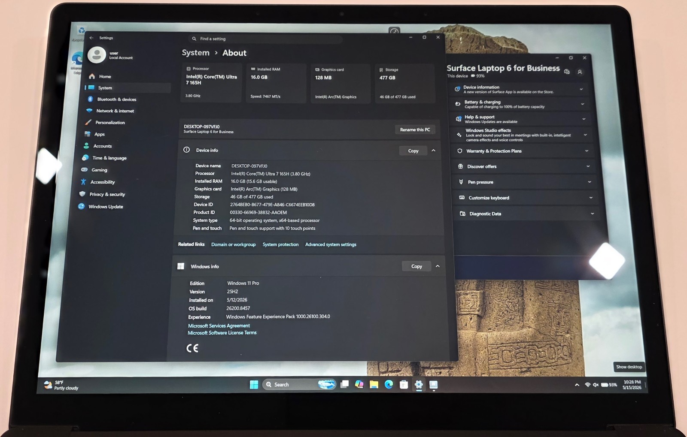The width and height of the screenshot is (687, 437).
Task: Click the Storage 477 GB summary card
Action: pos(405,83)
